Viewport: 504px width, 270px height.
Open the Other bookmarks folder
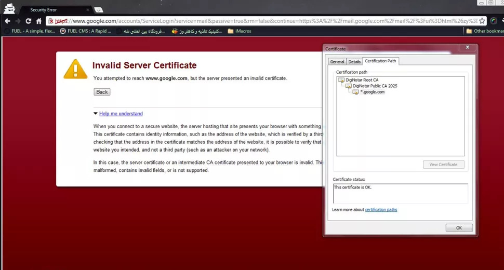point(485,31)
